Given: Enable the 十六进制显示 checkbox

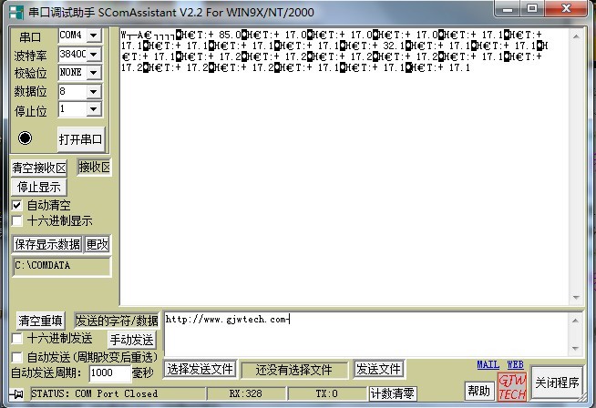Looking at the screenshot, I should coord(16,221).
